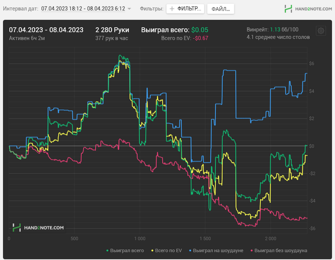Screen dimensions: 335x260
Task: Click the EV total value -$0.67
Action: tap(201, 38)
